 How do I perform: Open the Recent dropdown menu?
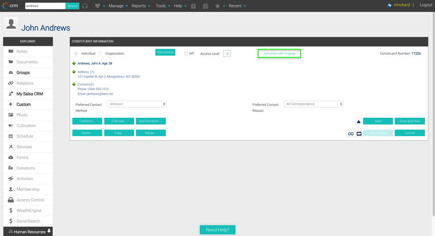point(237,6)
